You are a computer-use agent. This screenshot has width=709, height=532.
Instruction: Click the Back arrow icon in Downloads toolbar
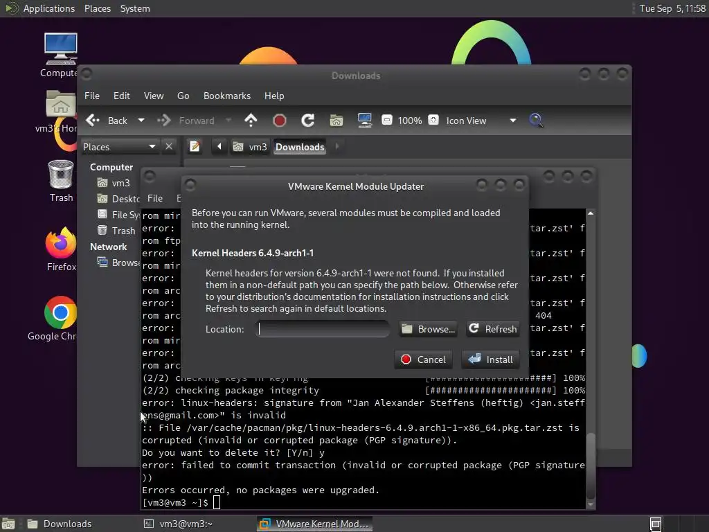(x=93, y=121)
